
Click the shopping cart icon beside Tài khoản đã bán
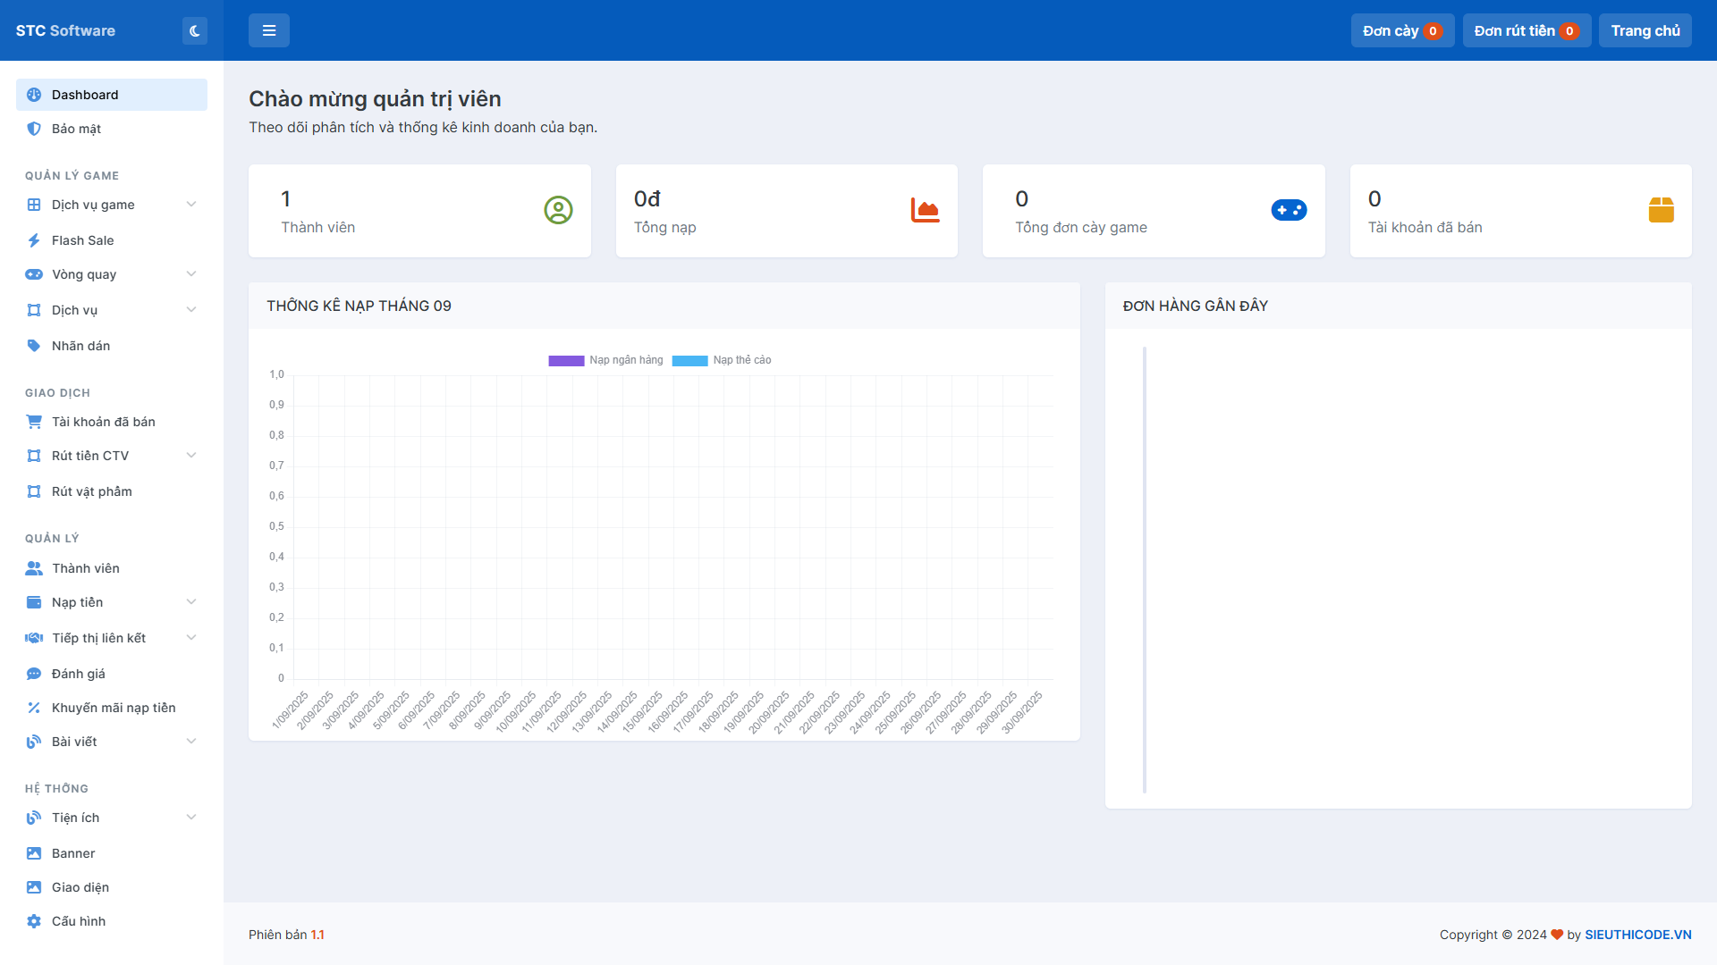click(34, 422)
